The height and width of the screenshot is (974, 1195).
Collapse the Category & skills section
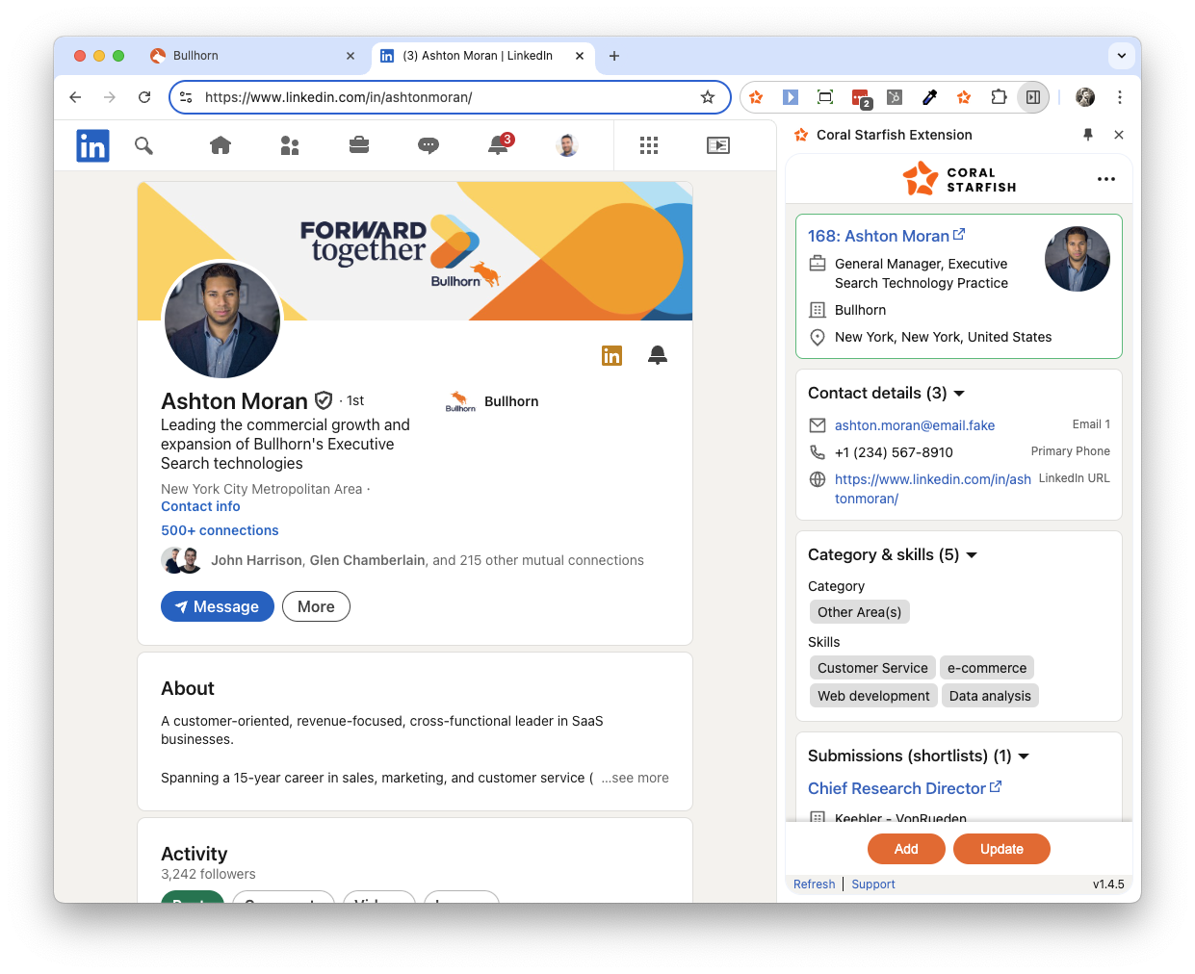972,555
